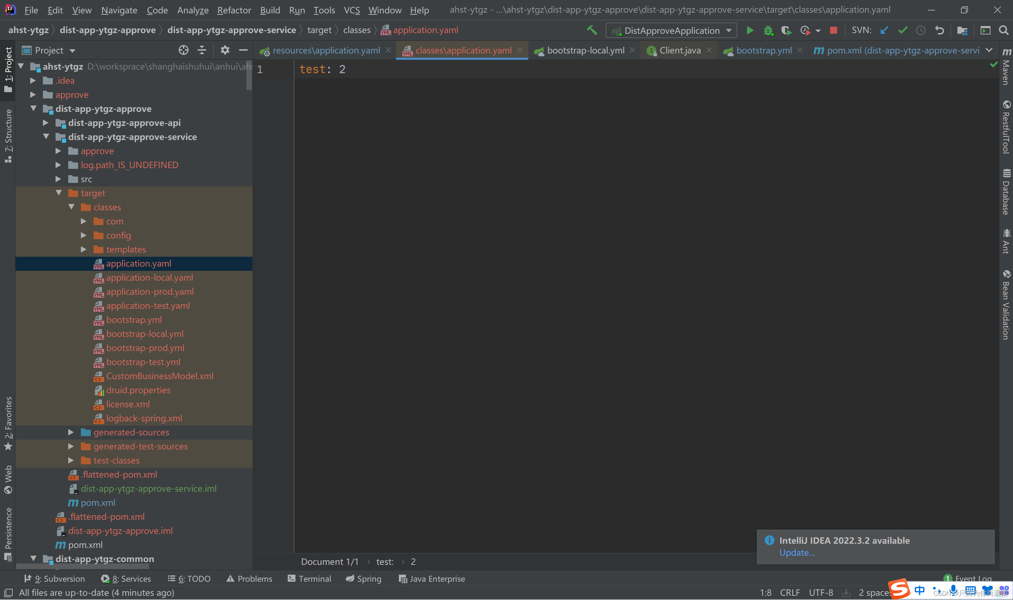
Task: Open the Refactor menu
Action: [x=234, y=10]
